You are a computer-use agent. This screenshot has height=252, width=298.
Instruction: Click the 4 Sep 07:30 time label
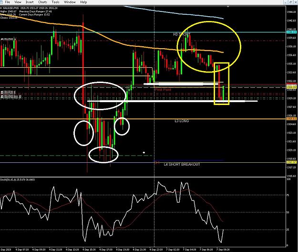pos(22,250)
